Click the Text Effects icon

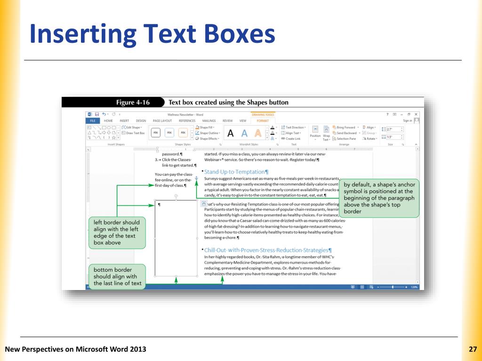tap(273, 139)
